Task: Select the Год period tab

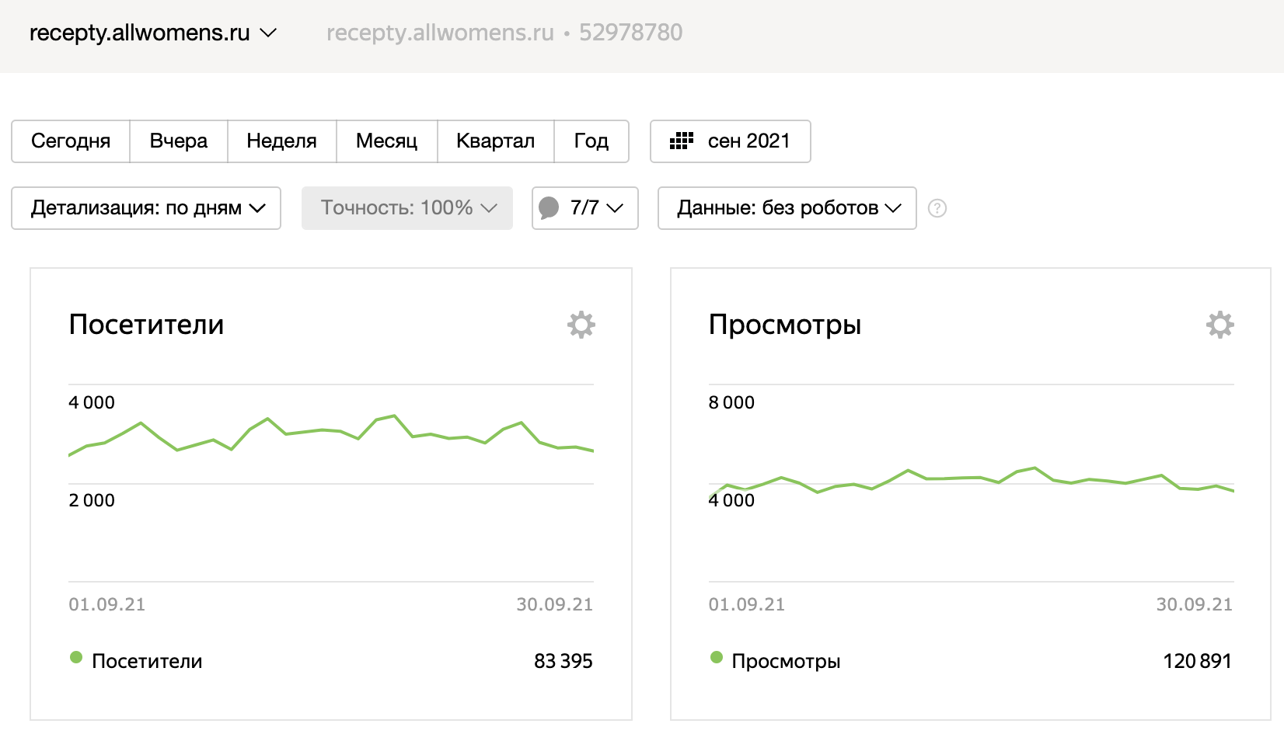Action: [x=591, y=141]
